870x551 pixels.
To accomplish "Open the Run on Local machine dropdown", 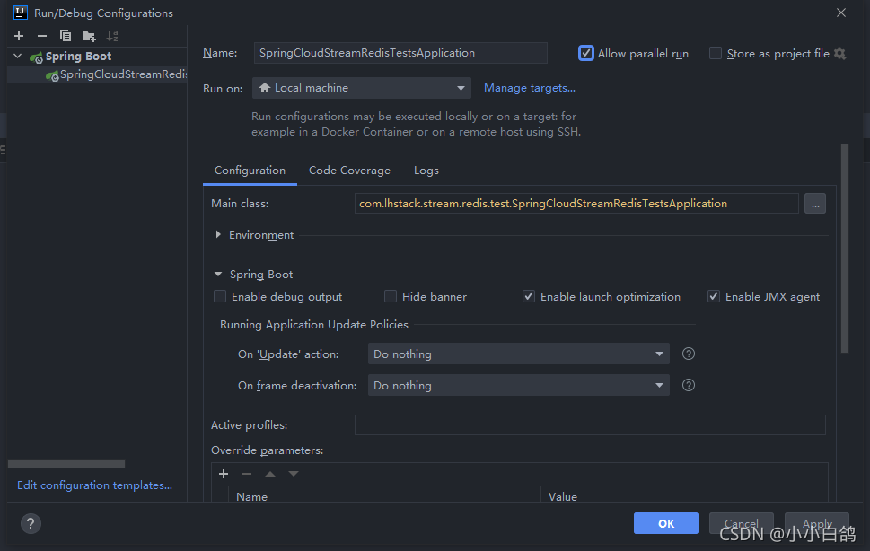I will pyautogui.click(x=362, y=88).
